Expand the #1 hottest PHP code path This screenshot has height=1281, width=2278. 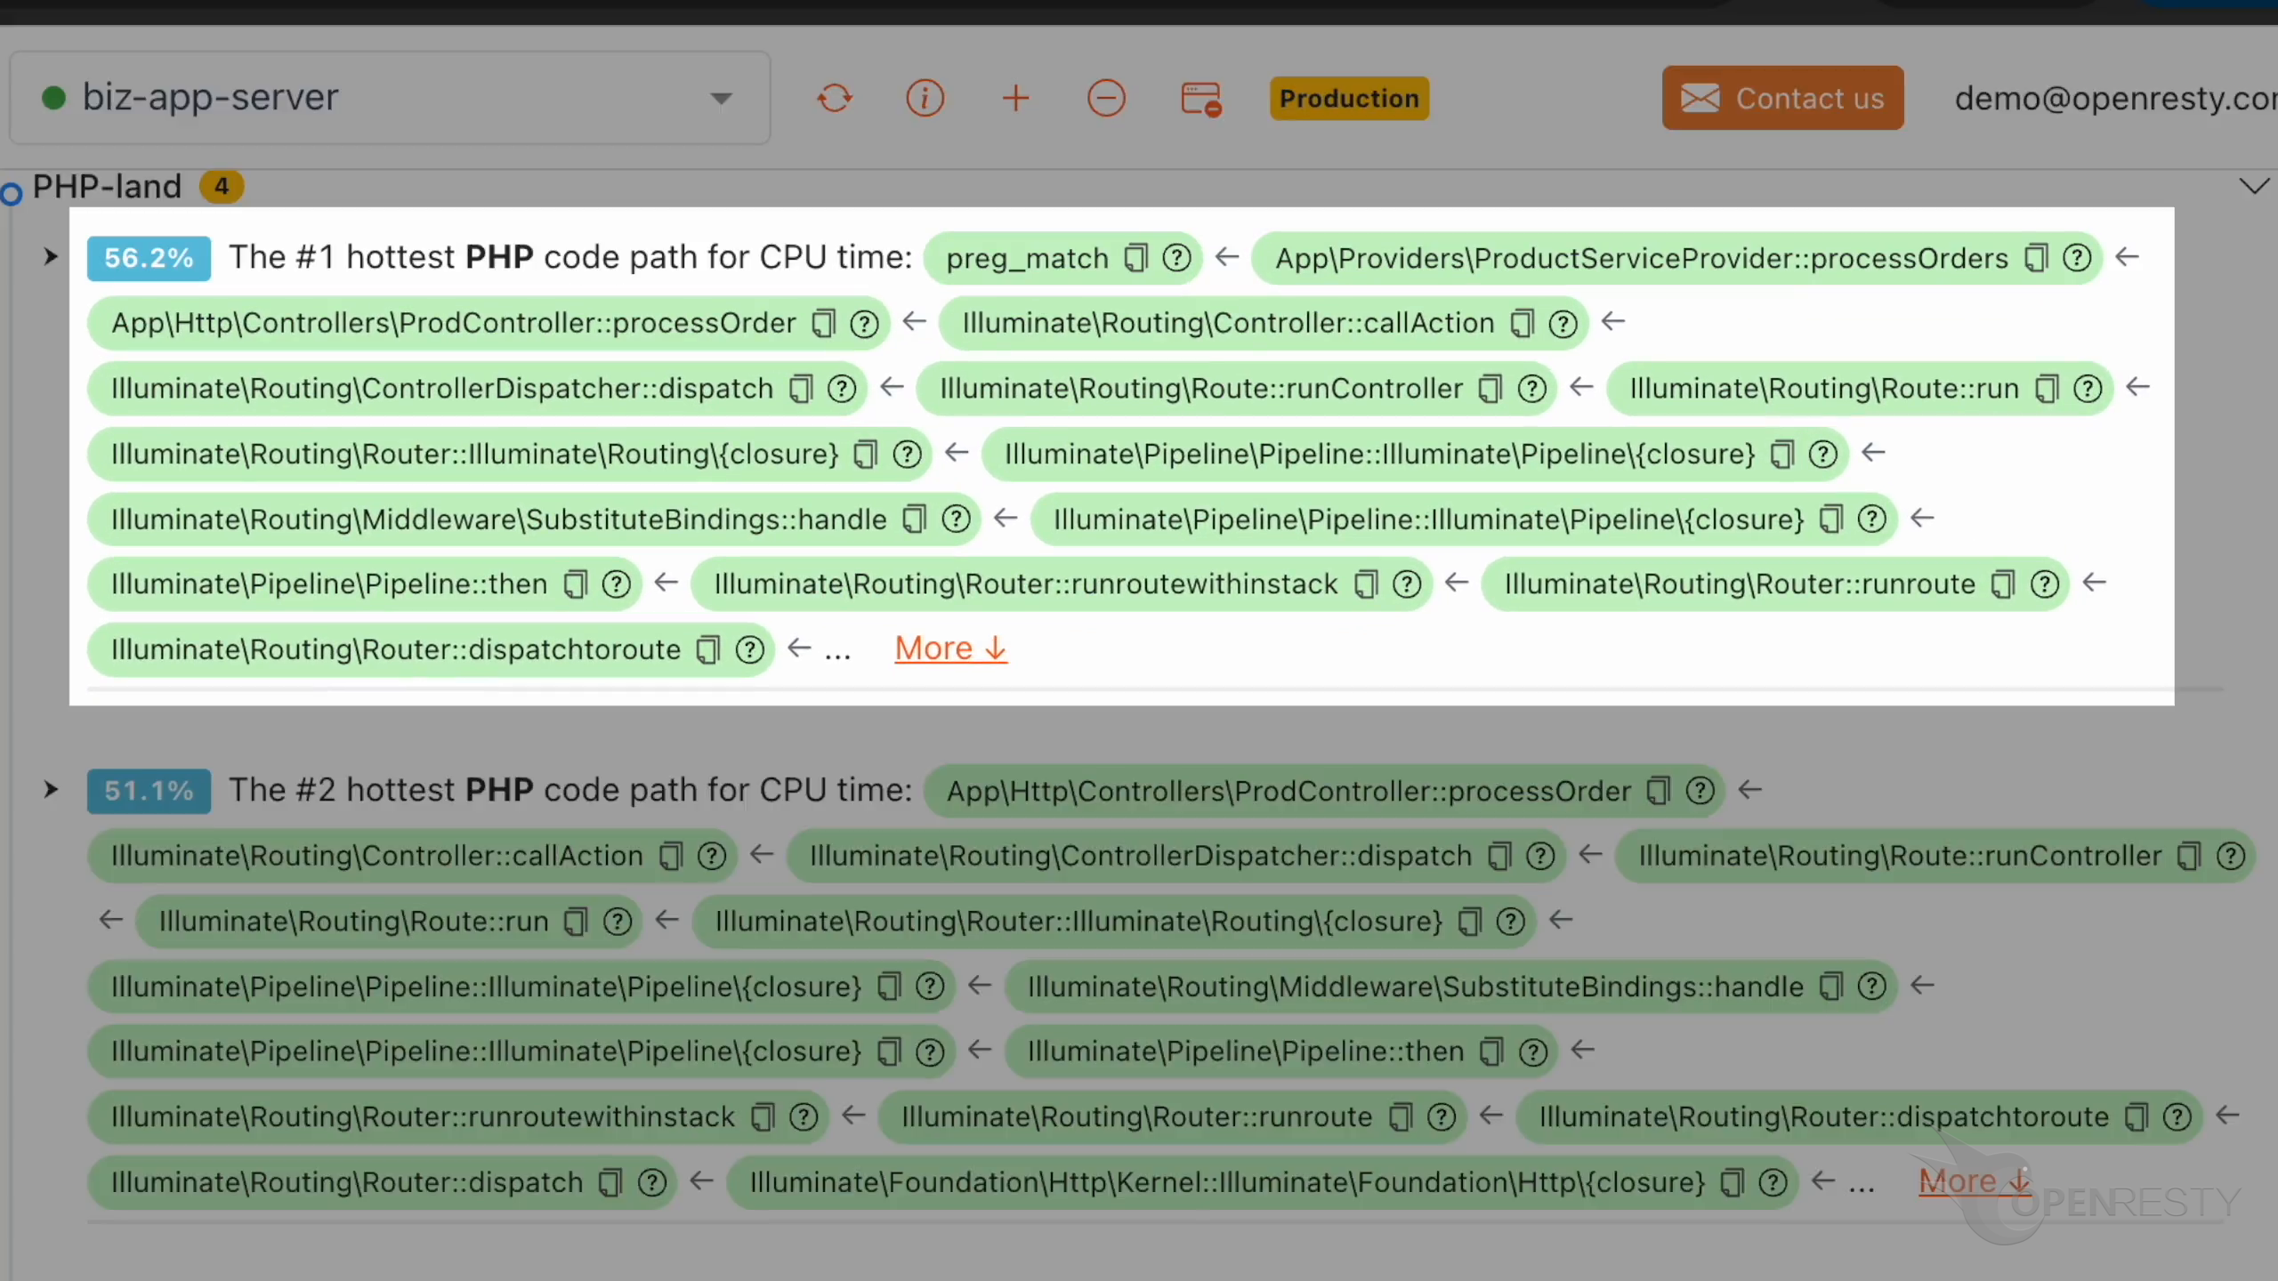click(x=51, y=257)
